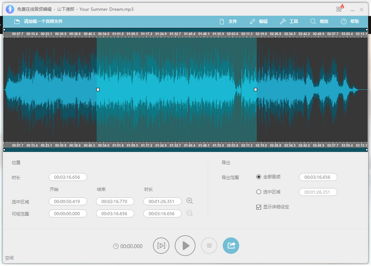Viewport: 371px width, 266px height.
Task: Edit selection start field 00:00:50.419
Action: pos(68,202)
